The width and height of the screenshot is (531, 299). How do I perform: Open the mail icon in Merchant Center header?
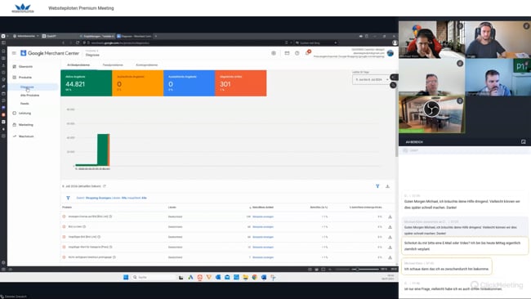(x=287, y=53)
